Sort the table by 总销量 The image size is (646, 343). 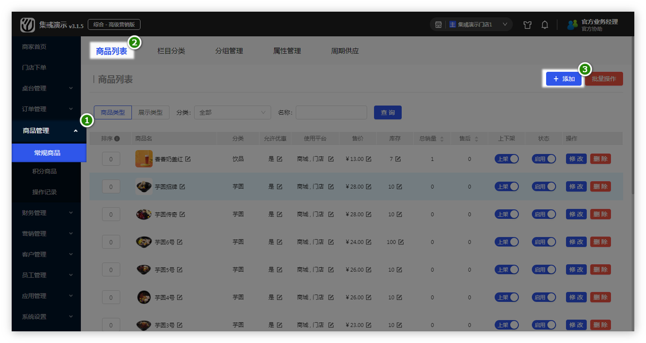tap(442, 139)
